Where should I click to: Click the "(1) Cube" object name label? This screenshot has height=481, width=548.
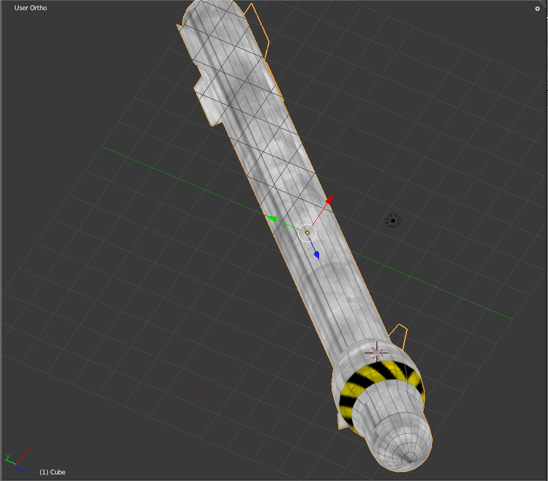(53, 472)
